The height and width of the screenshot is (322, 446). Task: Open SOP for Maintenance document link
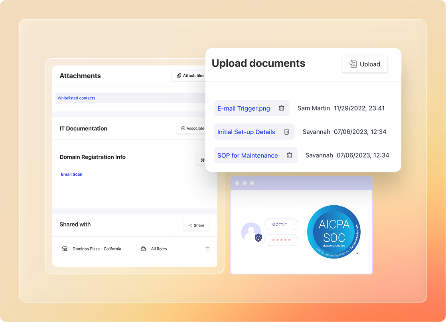click(x=247, y=155)
